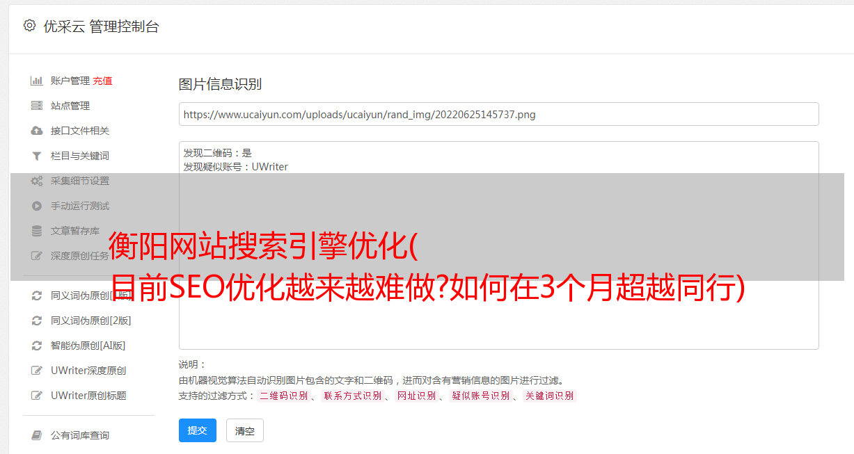Screen dimensions: 854x454
Task: Click the edit icon for UWriter深度原创
Action: pyautogui.click(x=37, y=371)
